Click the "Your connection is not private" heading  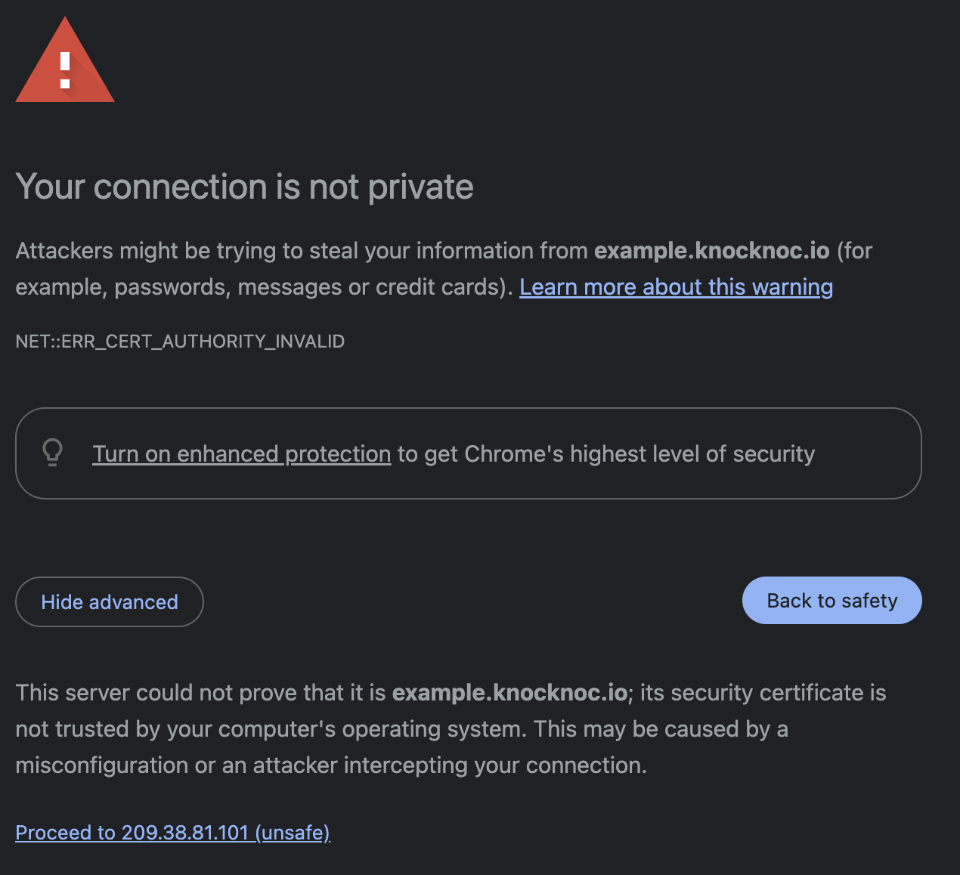pos(244,187)
